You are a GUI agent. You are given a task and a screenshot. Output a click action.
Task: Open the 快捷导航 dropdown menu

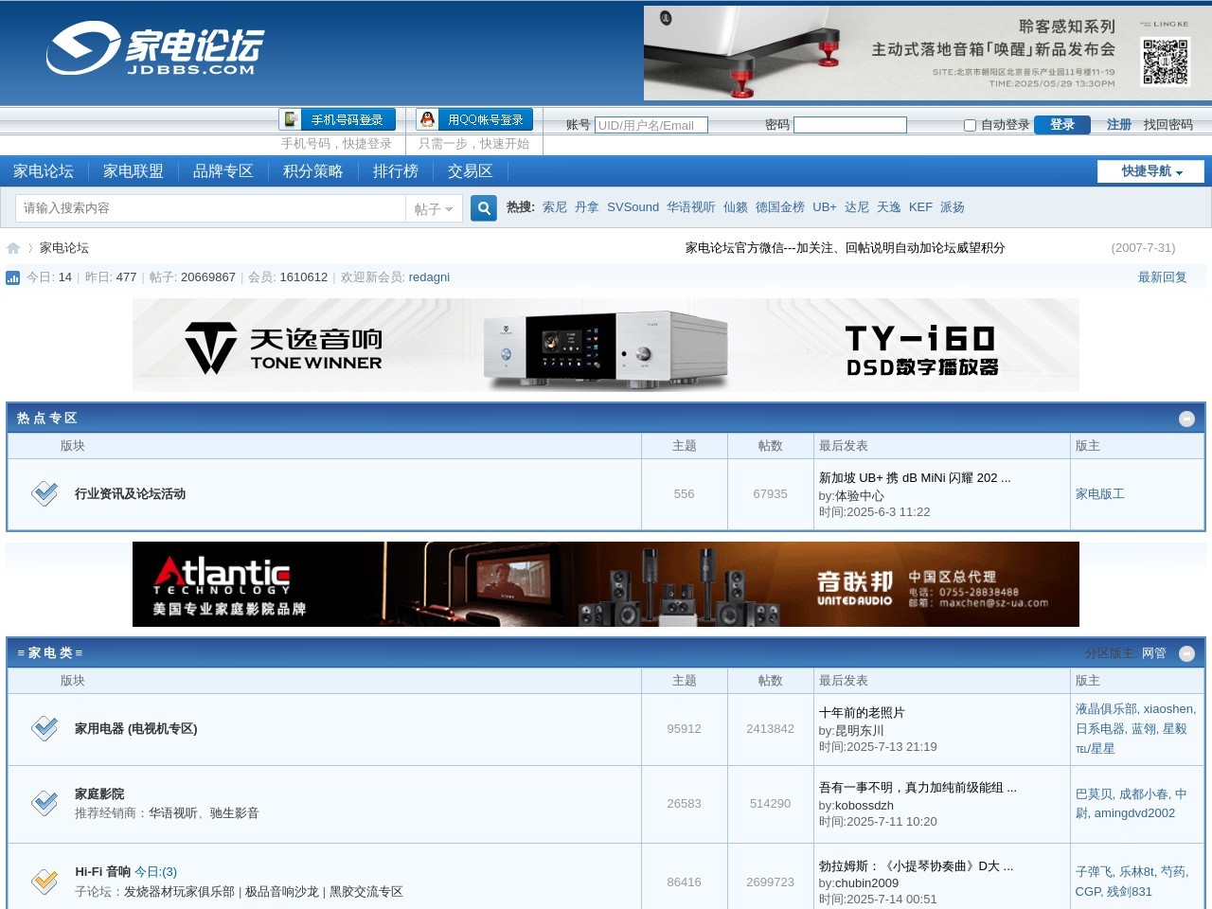[1150, 171]
